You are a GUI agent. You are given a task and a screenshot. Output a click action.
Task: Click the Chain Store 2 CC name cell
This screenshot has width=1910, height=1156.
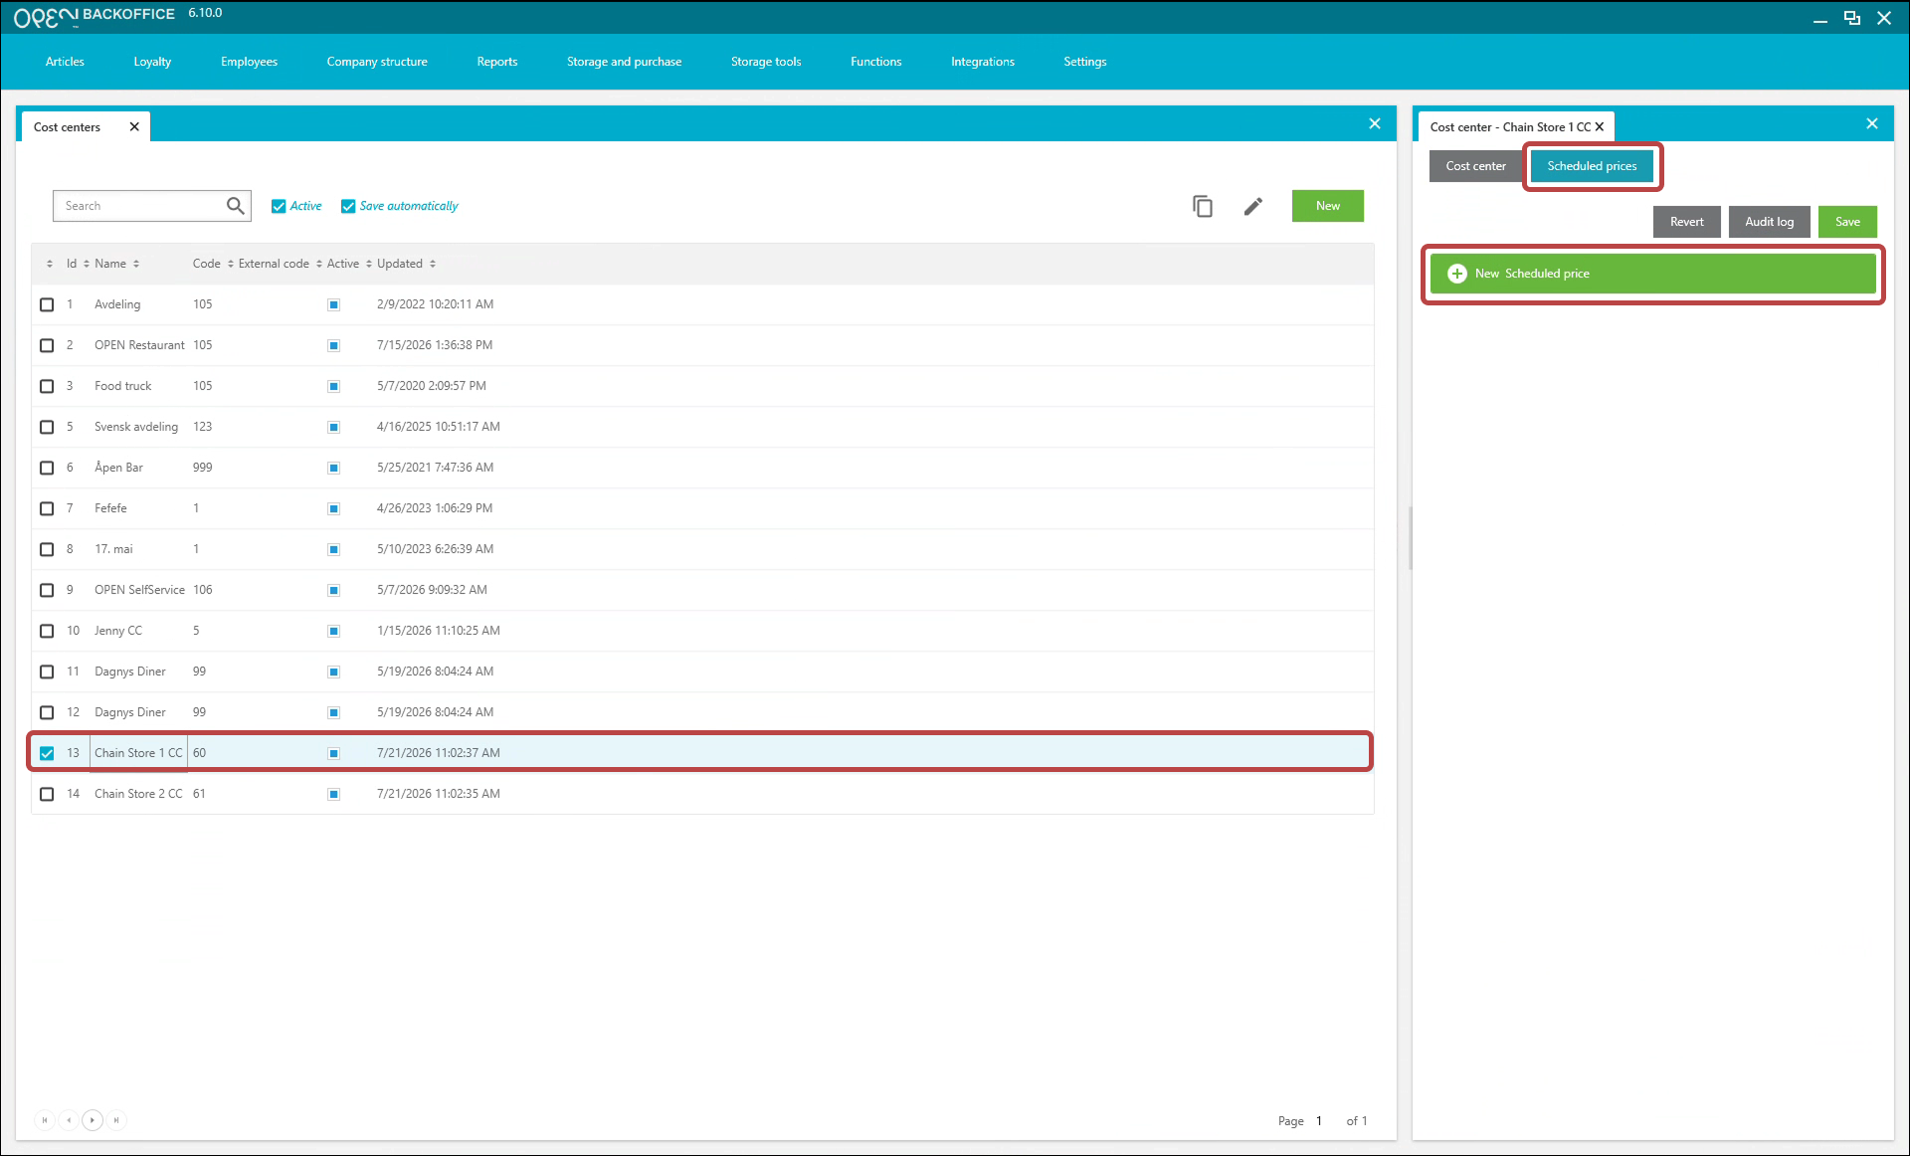(x=138, y=794)
